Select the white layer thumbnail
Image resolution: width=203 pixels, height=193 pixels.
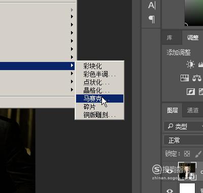187,188
